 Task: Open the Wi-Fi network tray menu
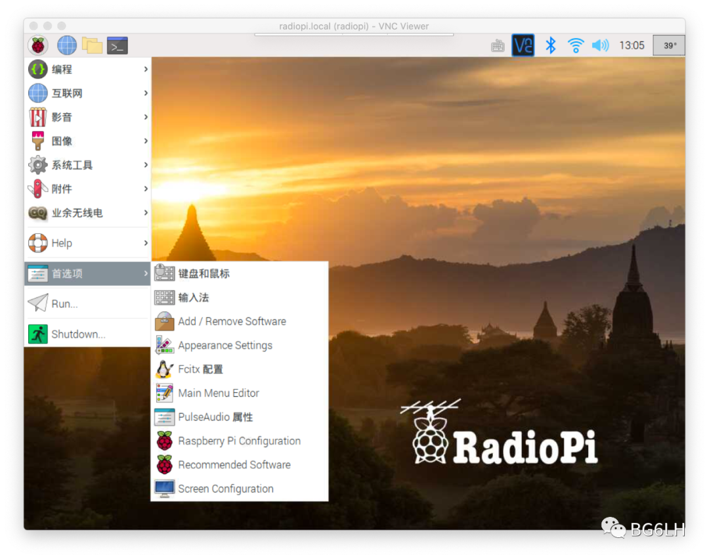[576, 45]
